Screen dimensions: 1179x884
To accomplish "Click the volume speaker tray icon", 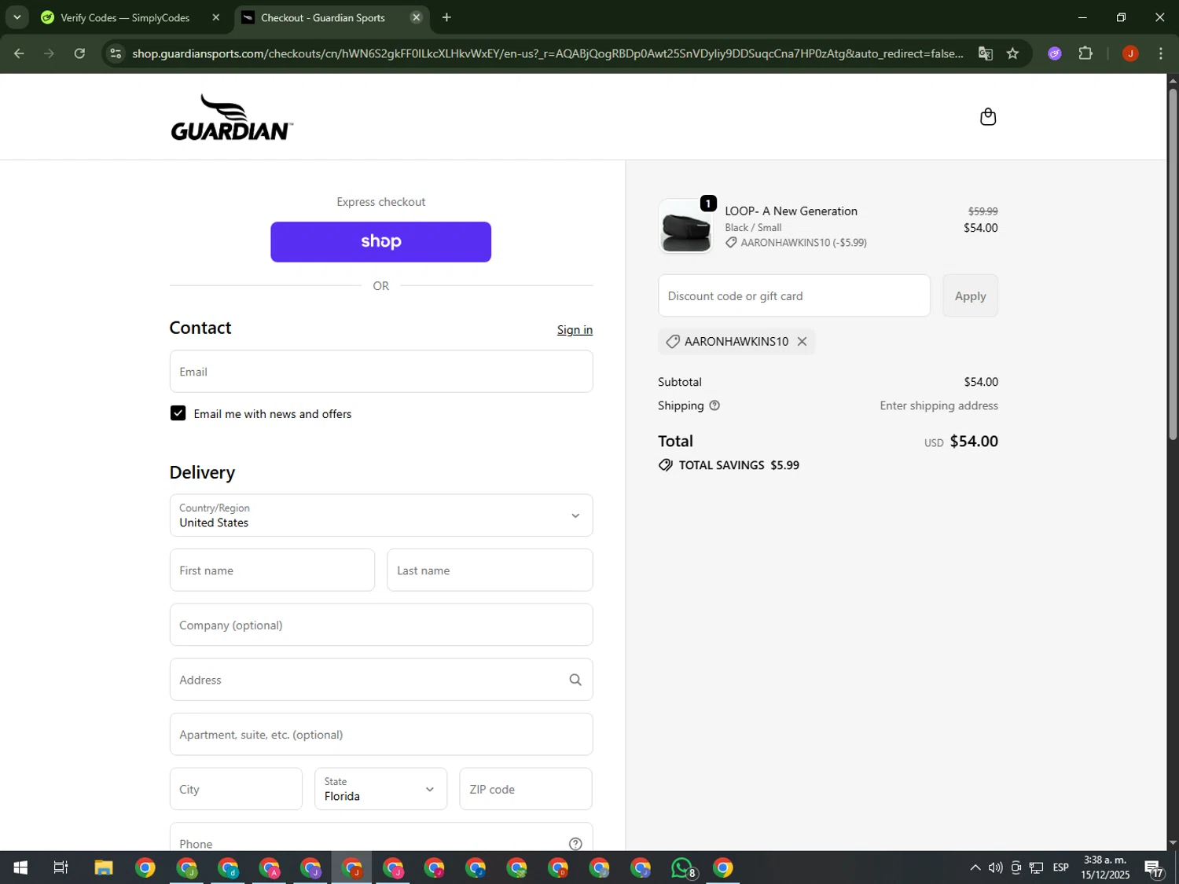I will pyautogui.click(x=995, y=867).
